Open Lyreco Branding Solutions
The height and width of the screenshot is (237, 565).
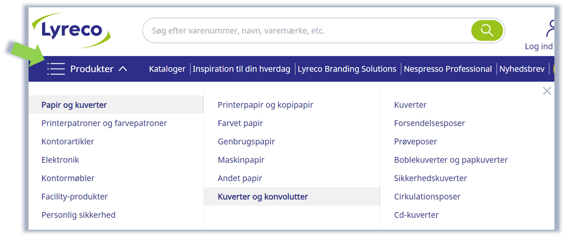(x=347, y=69)
